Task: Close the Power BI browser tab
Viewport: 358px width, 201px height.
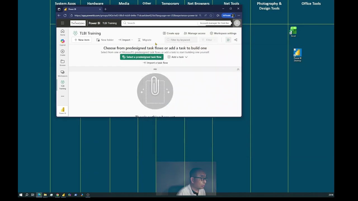Action: click(100, 9)
